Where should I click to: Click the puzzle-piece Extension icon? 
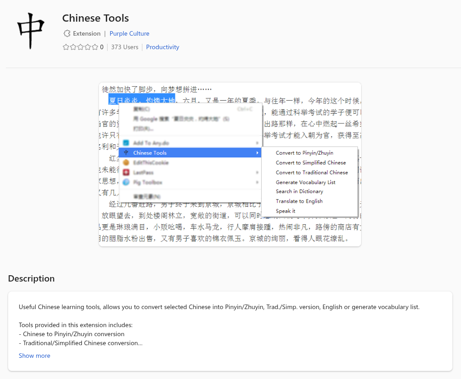[x=67, y=33]
